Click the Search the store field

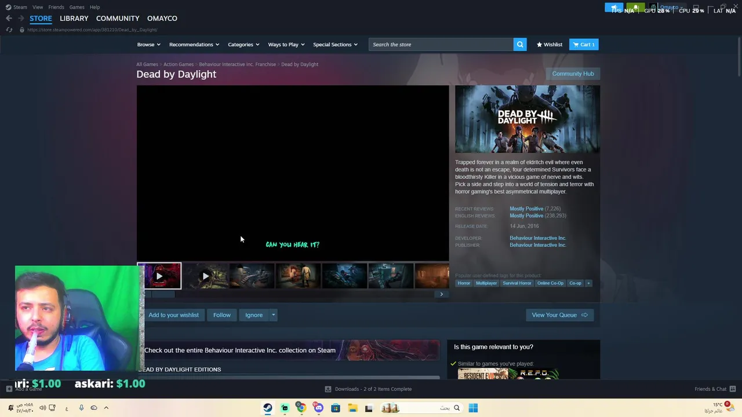coord(441,45)
